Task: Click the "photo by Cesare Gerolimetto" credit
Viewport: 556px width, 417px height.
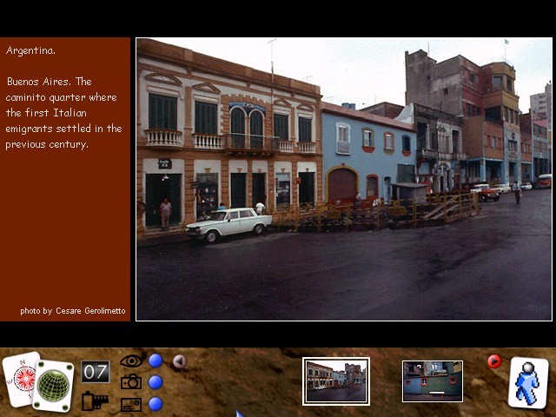Action: [73, 311]
